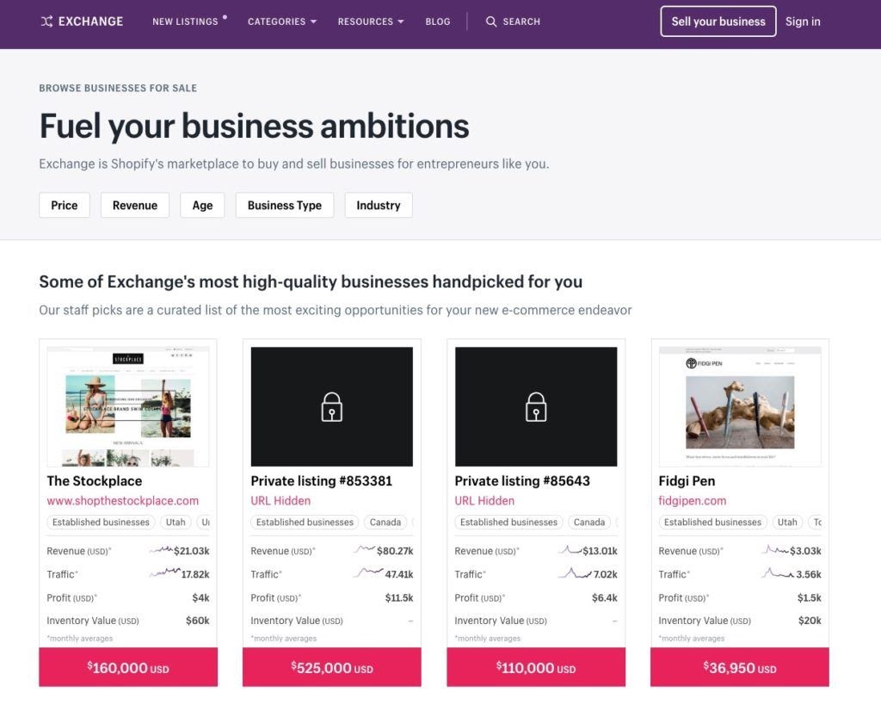Open the Business Type filter
Screen dimensions: 881x705
(284, 205)
